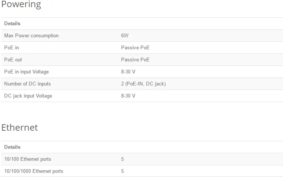Select the 10/100 Ethernet ports label
The image size is (283, 177).
tap(28, 159)
